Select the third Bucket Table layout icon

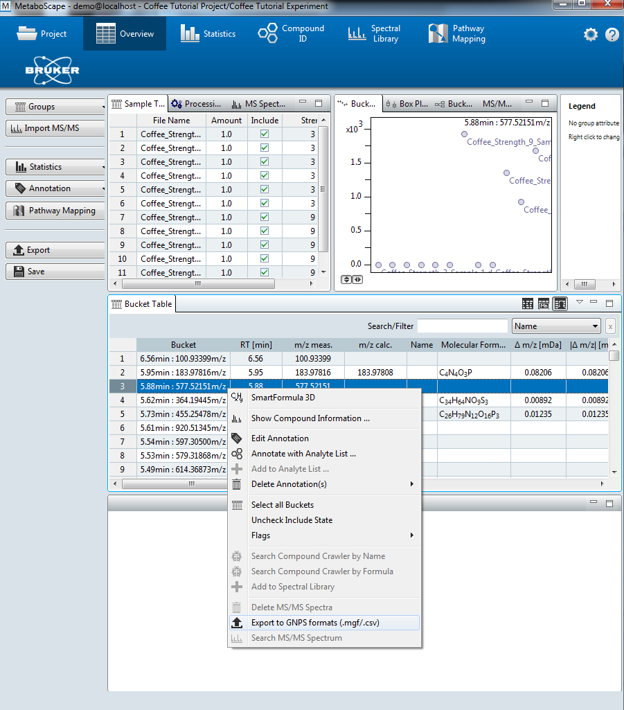560,303
